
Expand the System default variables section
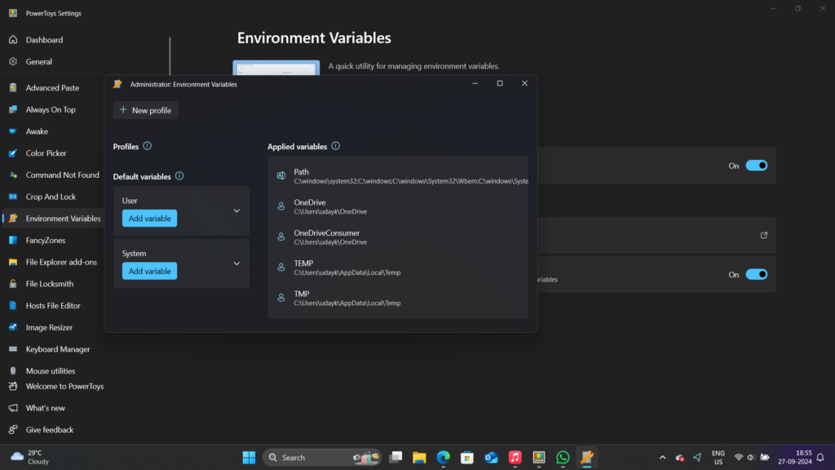pos(236,264)
